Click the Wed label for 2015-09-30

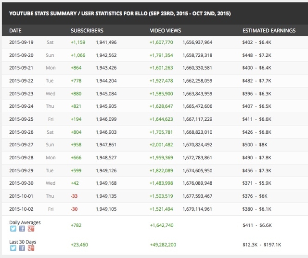51,183
